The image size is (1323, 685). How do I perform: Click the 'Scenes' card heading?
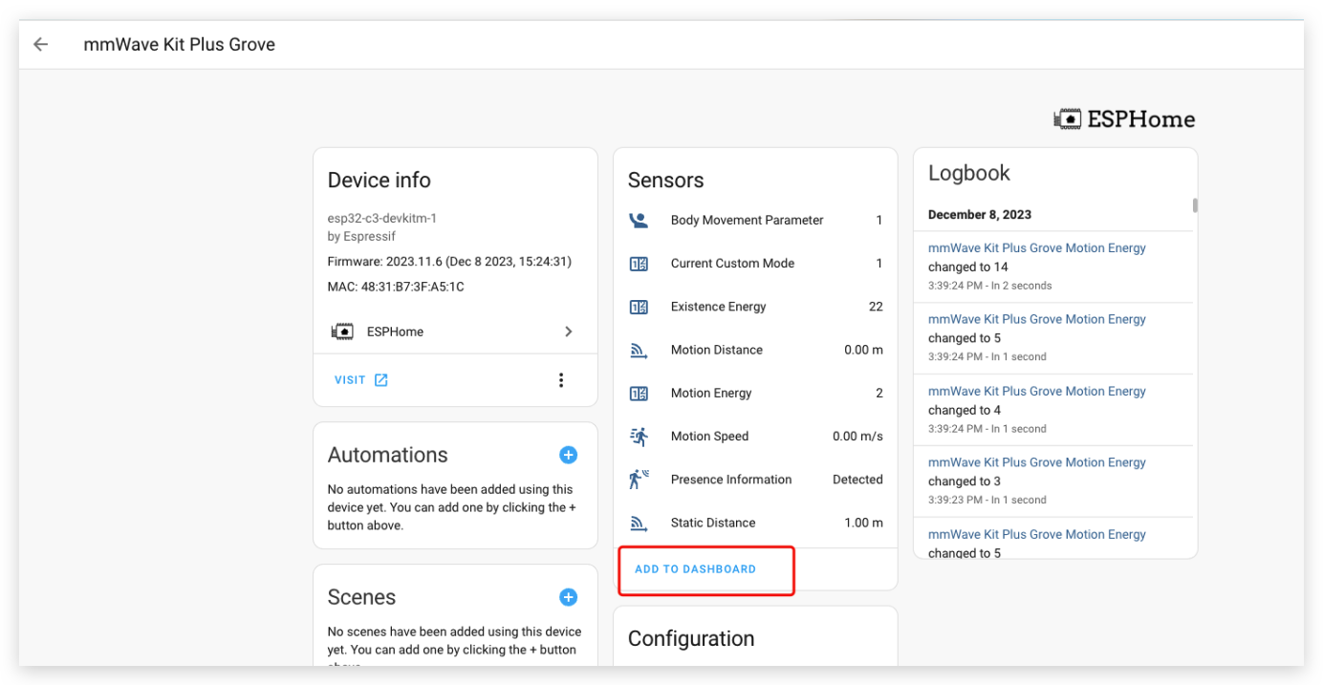[x=361, y=597]
